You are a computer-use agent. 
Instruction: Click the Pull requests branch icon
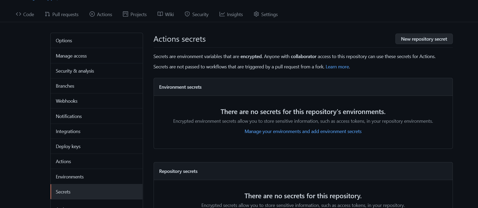pyautogui.click(x=47, y=14)
